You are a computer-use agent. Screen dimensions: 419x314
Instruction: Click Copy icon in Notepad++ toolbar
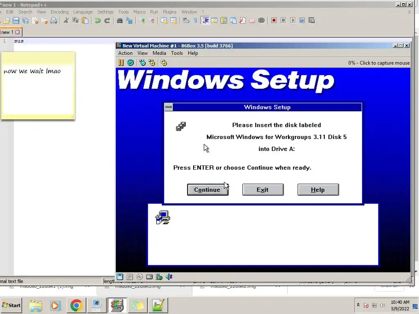coord(76,20)
